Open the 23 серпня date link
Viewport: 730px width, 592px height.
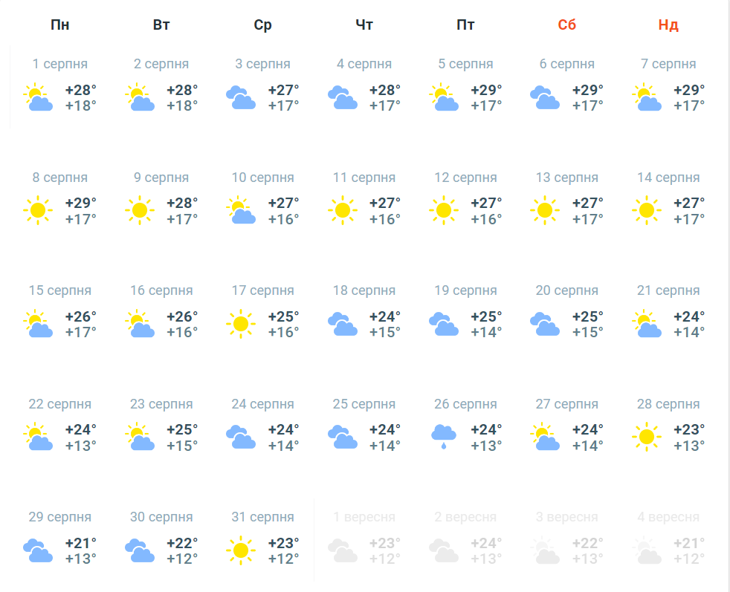tap(161, 404)
